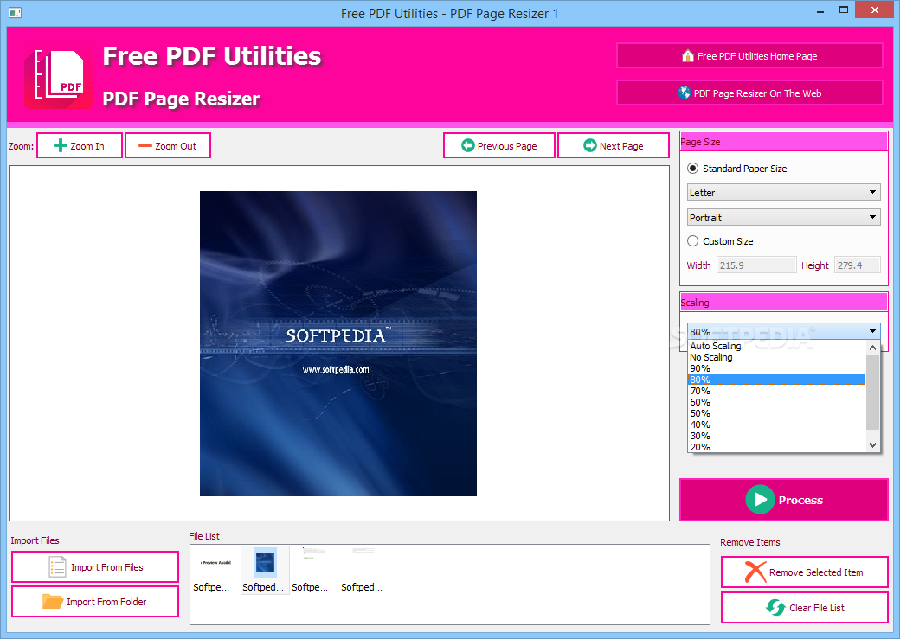The height and width of the screenshot is (639, 900).
Task: Click the scaling list scrollbar thumb
Action: click(x=872, y=391)
